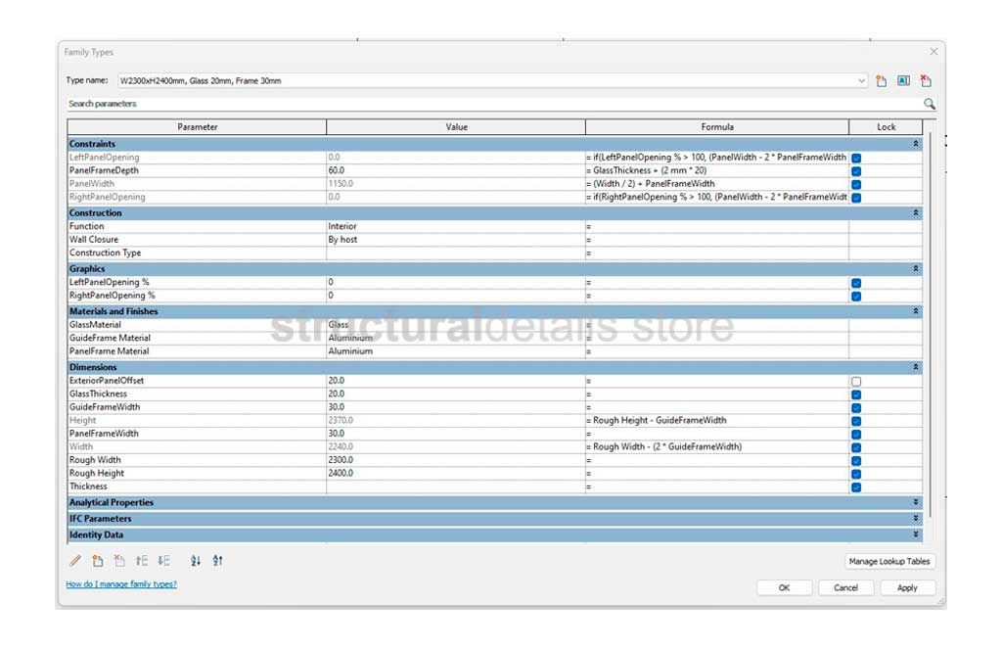Click the New Parameter icon in bottom toolbar

click(x=98, y=561)
